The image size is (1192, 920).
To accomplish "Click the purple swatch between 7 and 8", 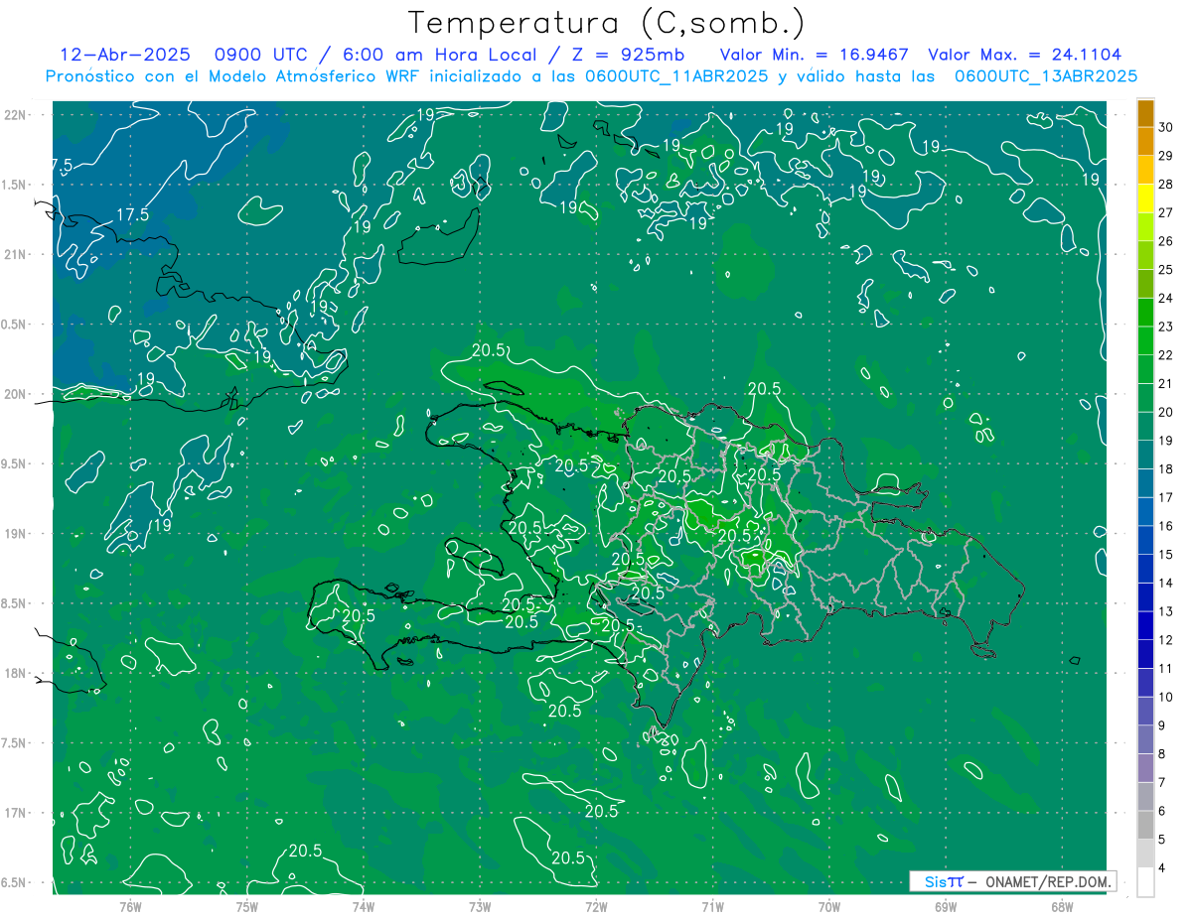I will click(1146, 768).
